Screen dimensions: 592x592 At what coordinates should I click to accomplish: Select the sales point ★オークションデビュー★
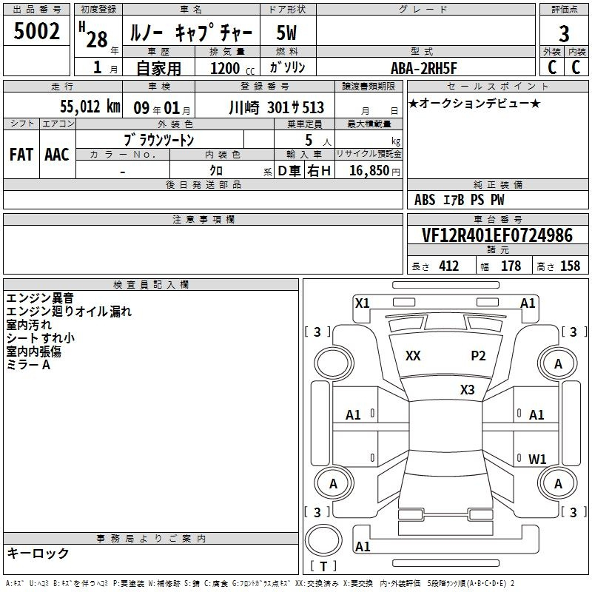coord(474,103)
